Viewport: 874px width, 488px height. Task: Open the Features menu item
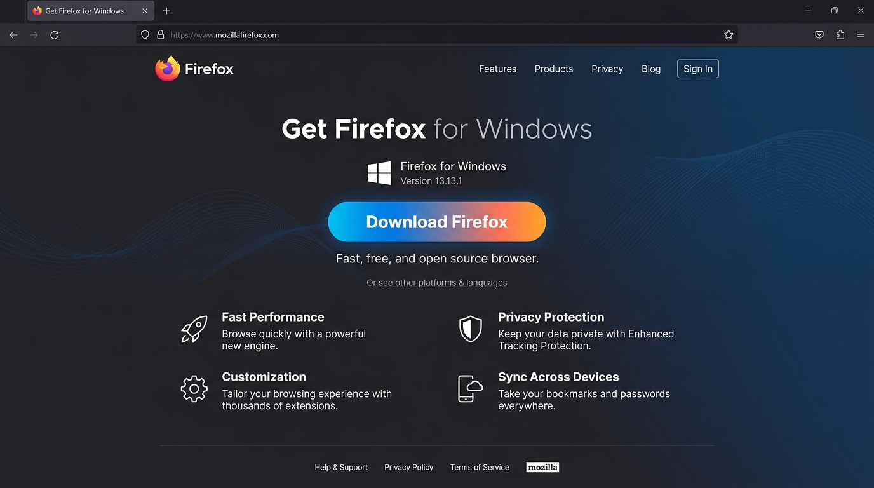[497, 69]
